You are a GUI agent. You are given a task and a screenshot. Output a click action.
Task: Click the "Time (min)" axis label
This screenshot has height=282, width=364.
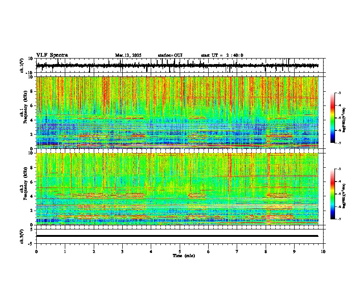[x=184, y=256]
